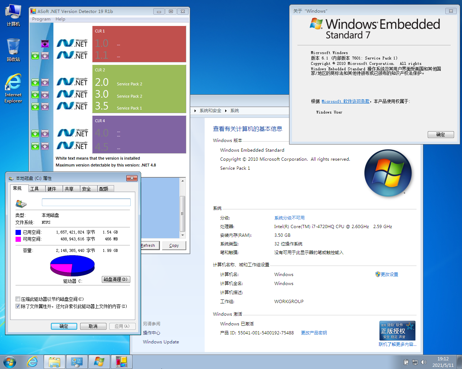Open the Help menu in .NET Detector

(60, 19)
